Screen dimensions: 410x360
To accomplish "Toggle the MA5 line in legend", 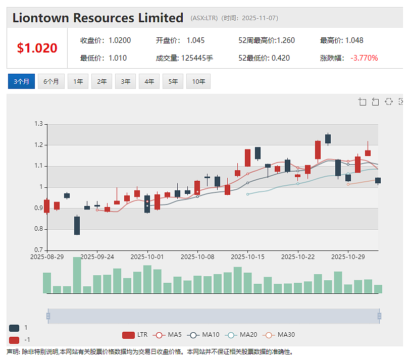I will point(167,335).
